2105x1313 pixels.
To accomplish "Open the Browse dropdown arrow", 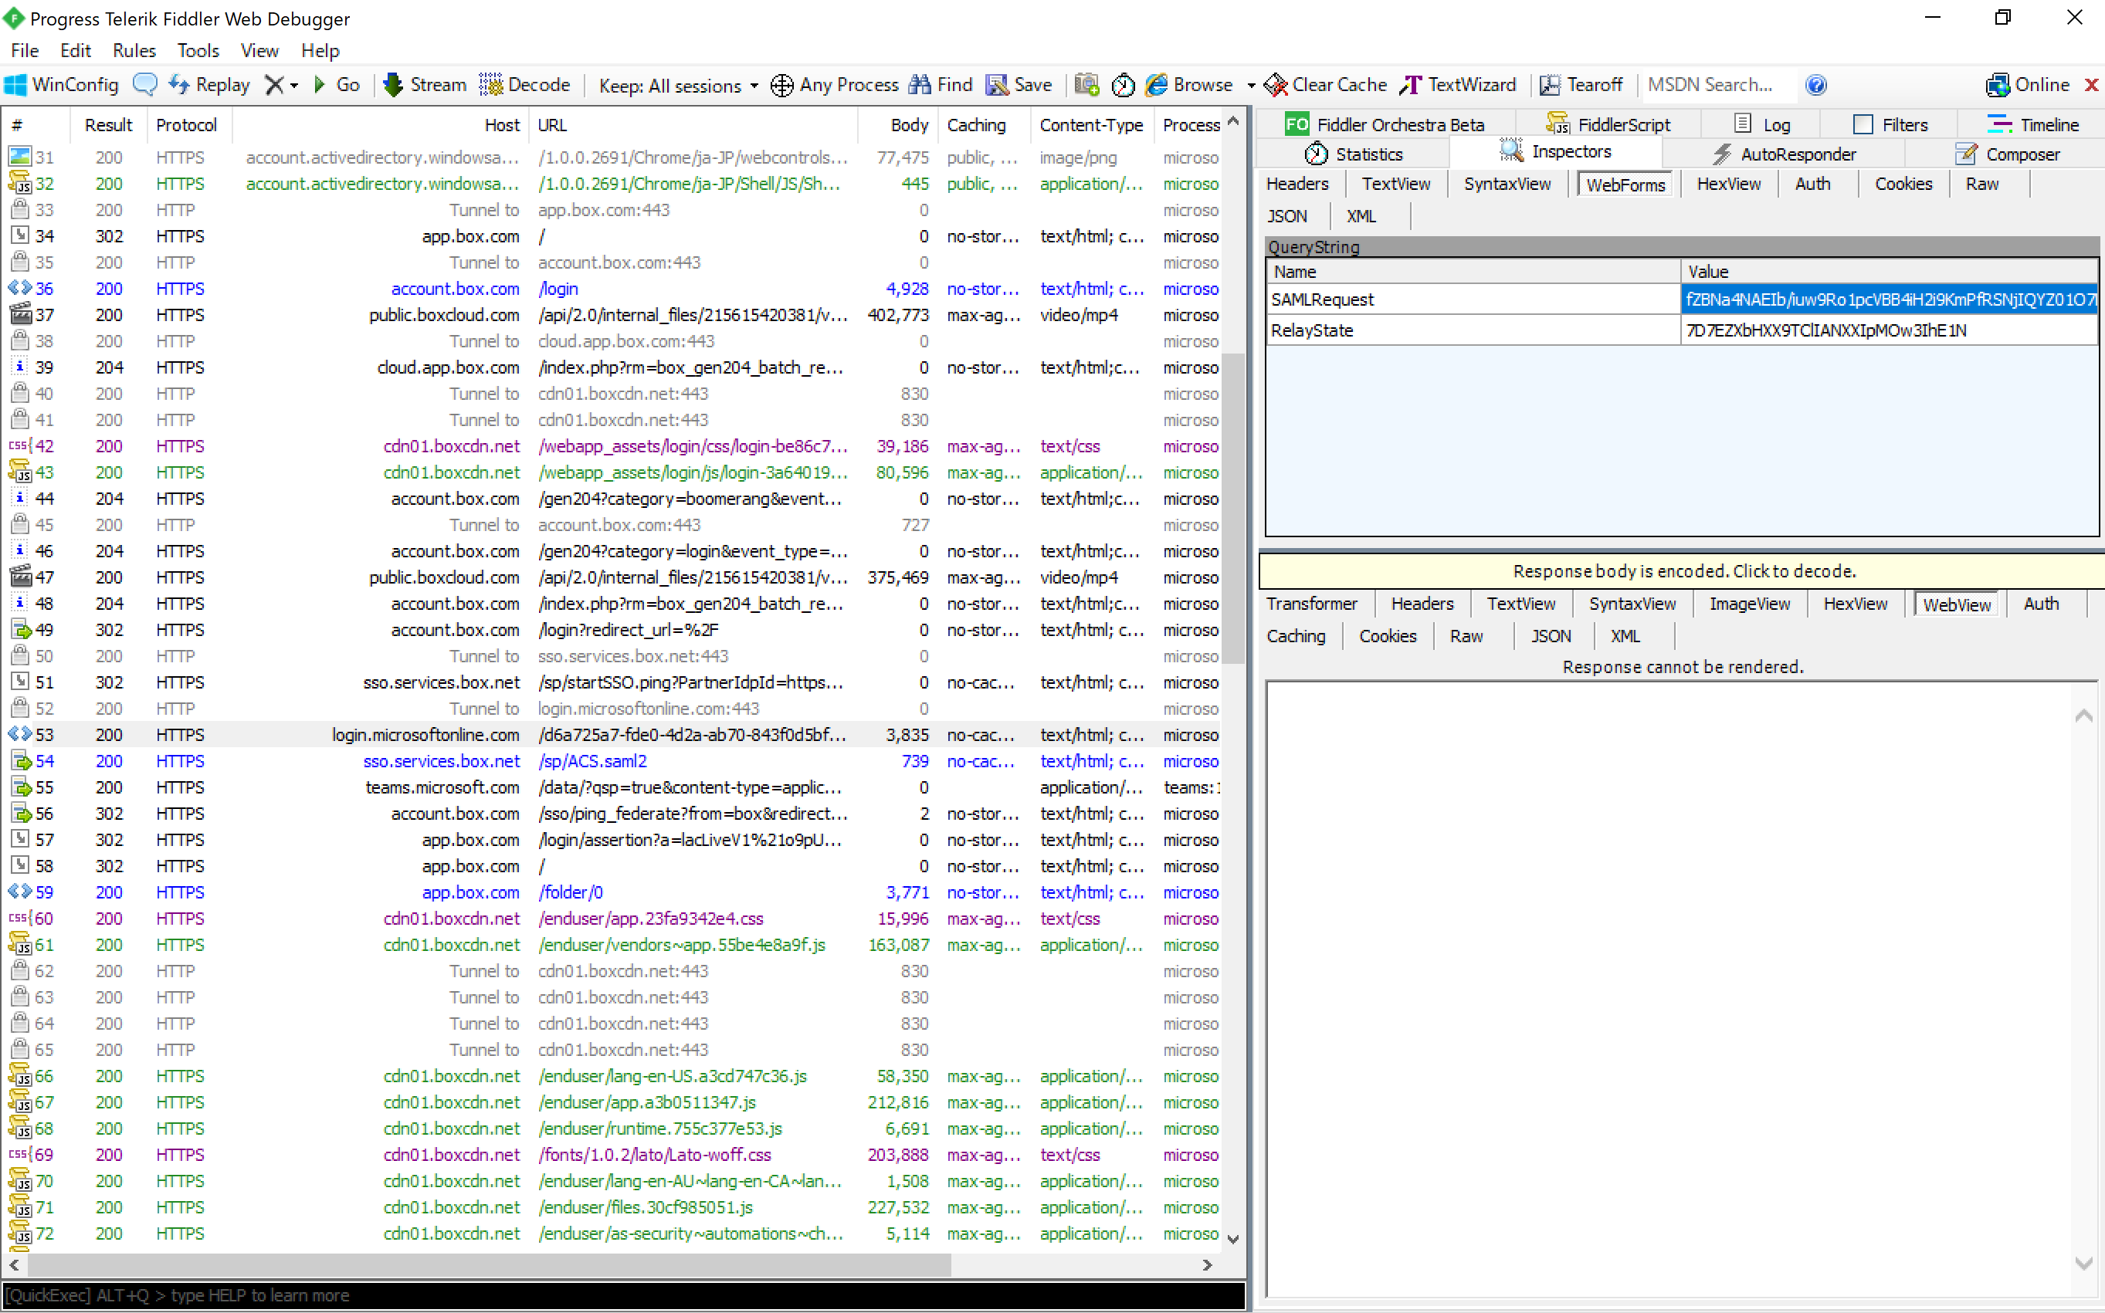I will (1251, 85).
